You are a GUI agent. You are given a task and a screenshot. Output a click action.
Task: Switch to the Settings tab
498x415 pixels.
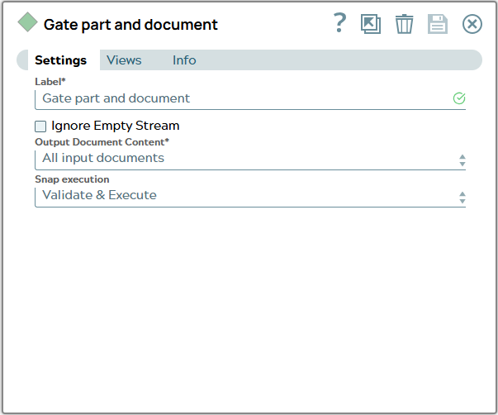[60, 60]
